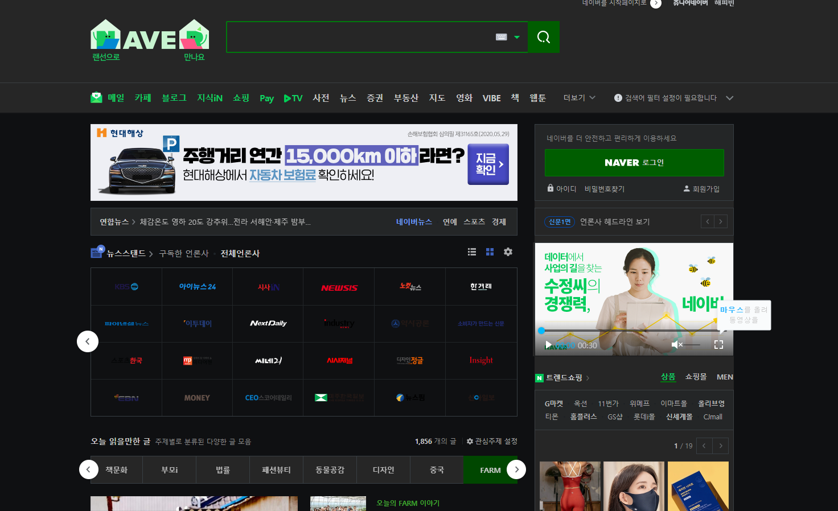Viewport: 838px width, 511px height.
Task: Open the 스포츠 news category link
Action: (474, 222)
